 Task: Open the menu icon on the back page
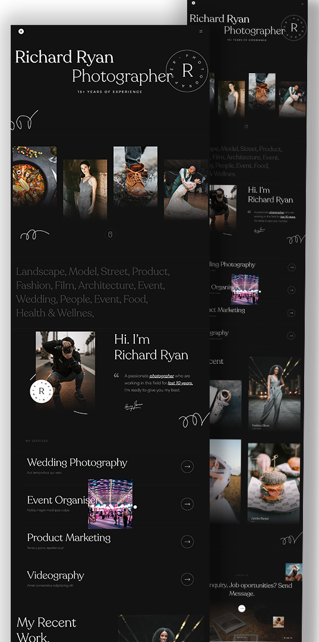click(302, 4)
